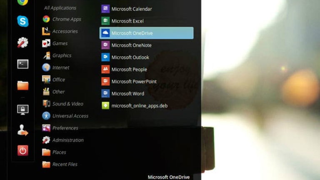Click the Accessories category label
This screenshot has height=180, width=320.
pyautogui.click(x=65, y=31)
